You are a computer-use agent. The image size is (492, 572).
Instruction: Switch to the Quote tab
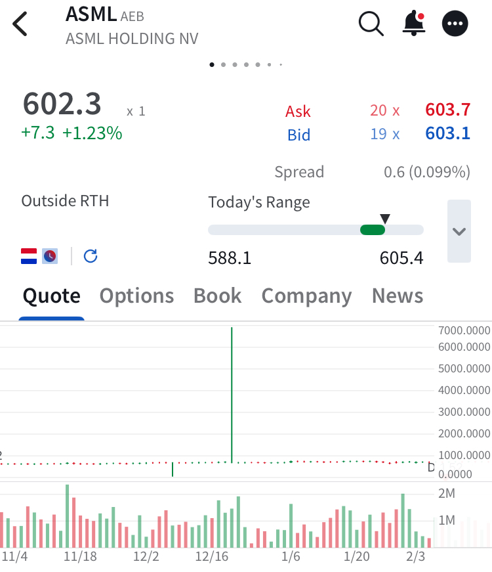(51, 296)
